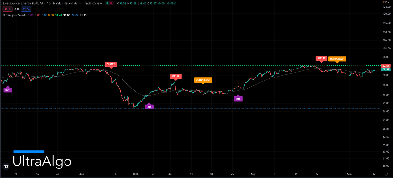Click the ULTRA BEAR label in mid-July

203,80
